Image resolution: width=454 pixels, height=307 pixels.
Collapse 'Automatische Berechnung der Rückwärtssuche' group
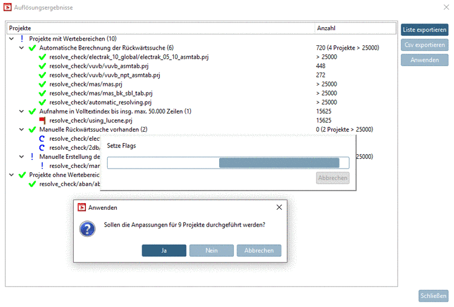(21, 48)
